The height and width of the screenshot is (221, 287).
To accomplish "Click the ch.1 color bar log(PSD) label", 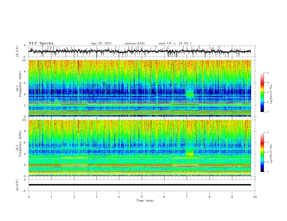I will pos(271,94).
